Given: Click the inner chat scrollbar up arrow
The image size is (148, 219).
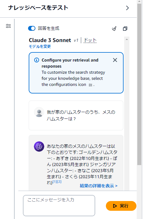Looking at the screenshot, I should (x=127, y=39).
